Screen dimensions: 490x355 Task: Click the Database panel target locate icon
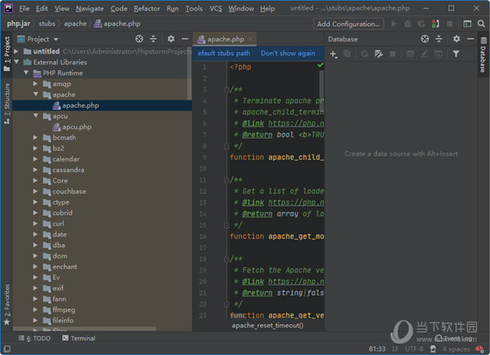(x=425, y=38)
